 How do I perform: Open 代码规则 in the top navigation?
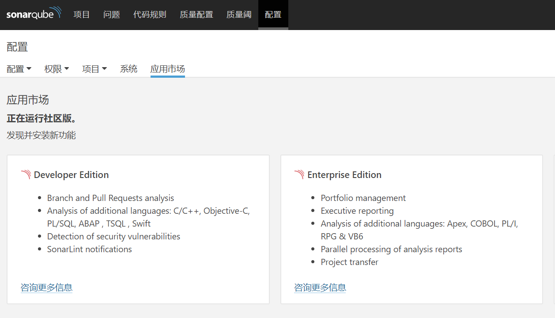point(150,15)
